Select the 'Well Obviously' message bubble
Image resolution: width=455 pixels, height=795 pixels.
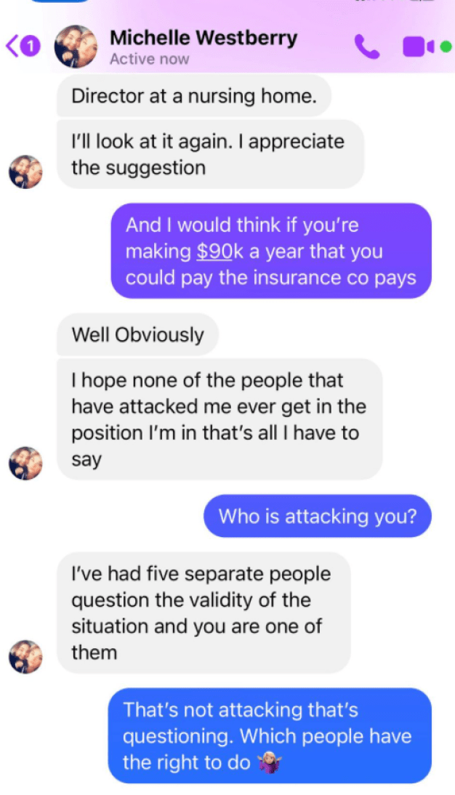(137, 334)
